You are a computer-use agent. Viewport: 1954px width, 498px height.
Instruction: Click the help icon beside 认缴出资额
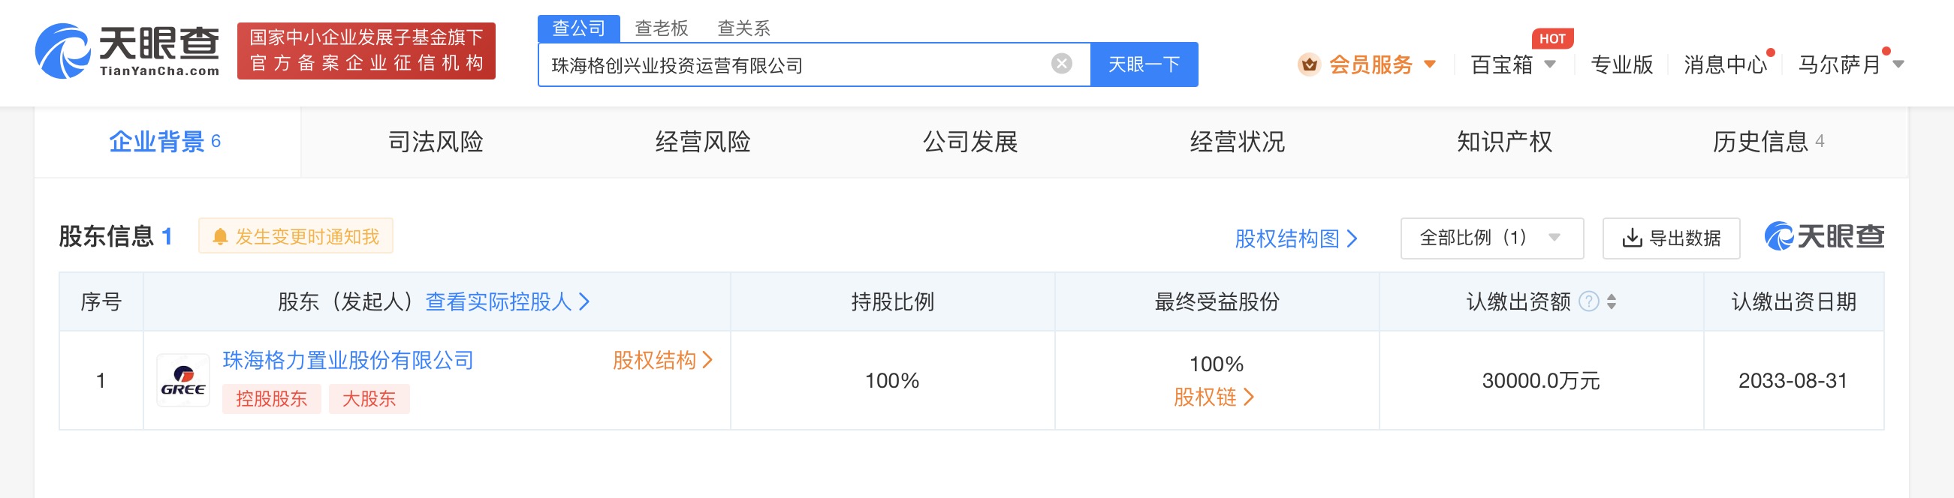[1588, 301]
